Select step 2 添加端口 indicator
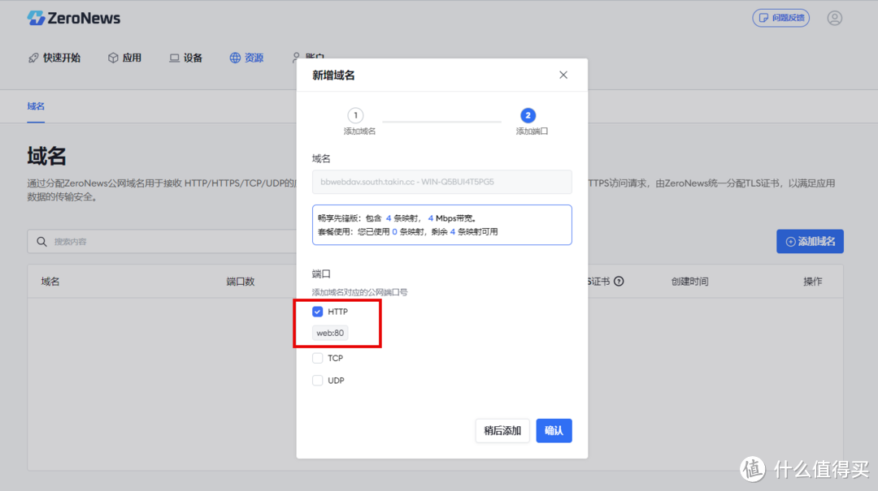Viewport: 878px width, 491px height. pos(532,122)
